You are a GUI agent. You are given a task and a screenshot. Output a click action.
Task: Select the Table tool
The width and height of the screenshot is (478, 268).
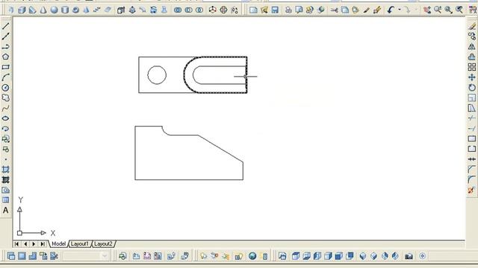click(x=5, y=200)
